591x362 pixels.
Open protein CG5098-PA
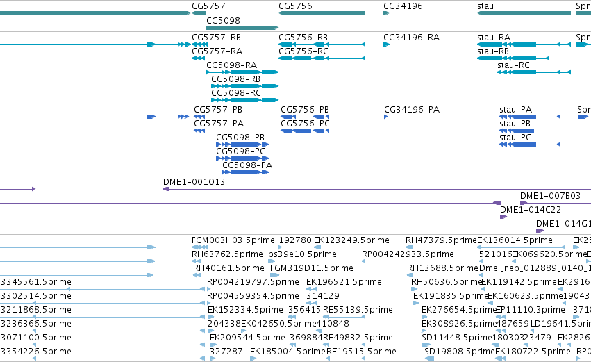[247, 165]
